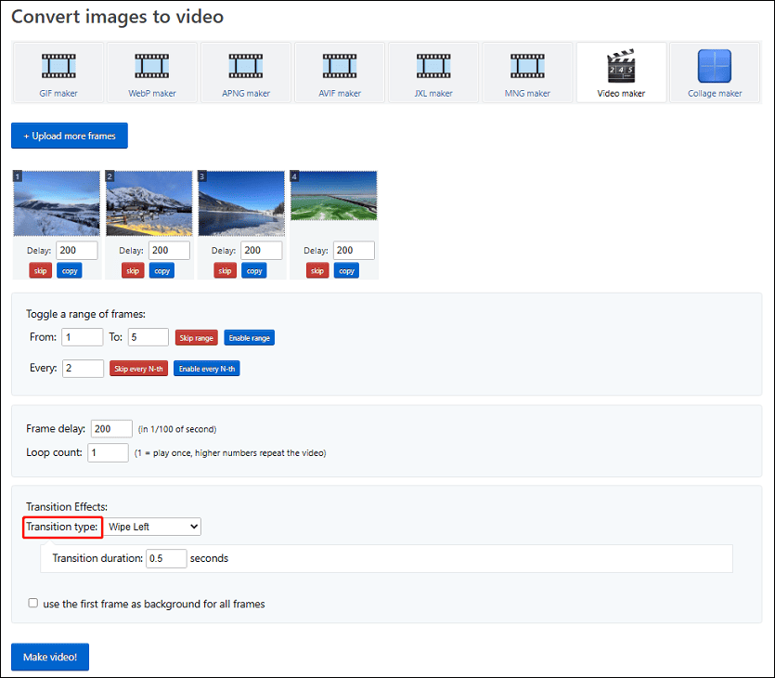
Task: Open the AVIF maker tool
Action: 339,72
